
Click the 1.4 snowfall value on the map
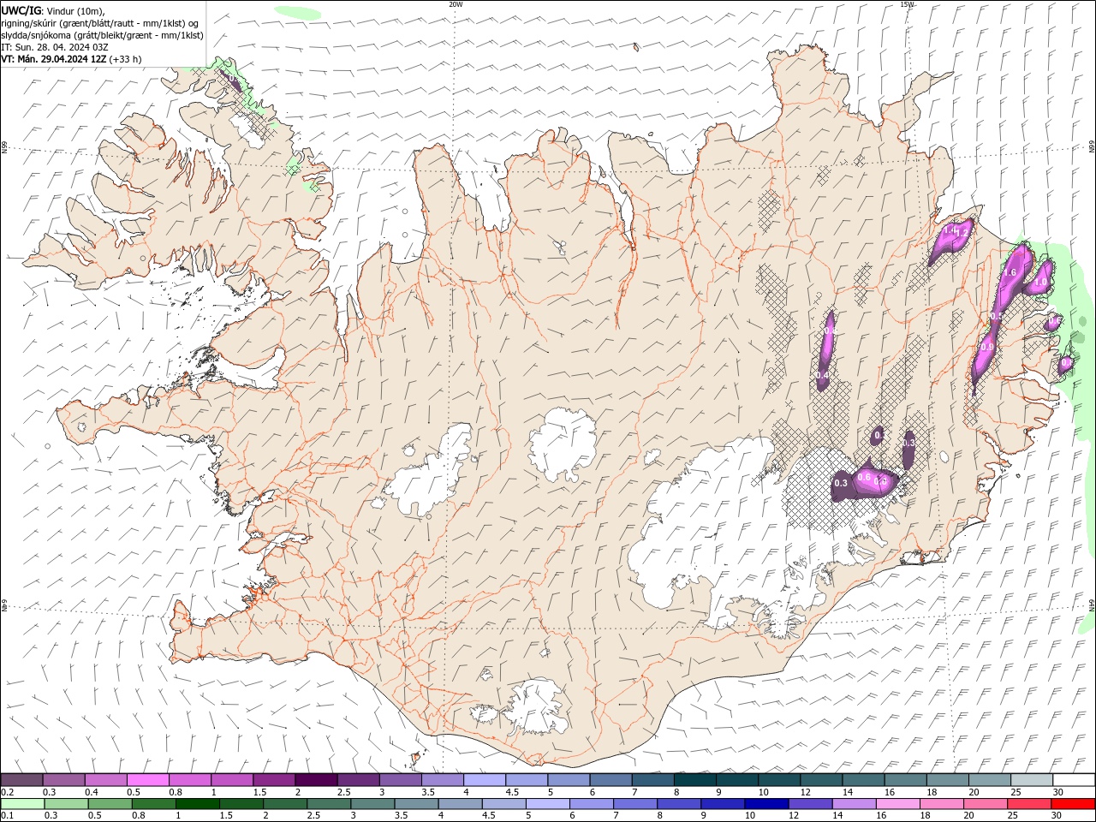[x=949, y=231]
